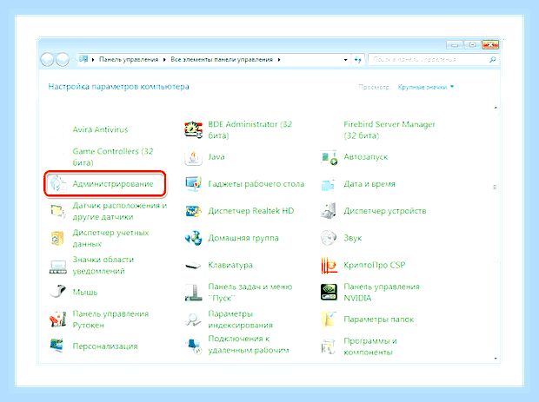Open the Домашняя группа icon
539x402 pixels.
[x=194, y=238]
